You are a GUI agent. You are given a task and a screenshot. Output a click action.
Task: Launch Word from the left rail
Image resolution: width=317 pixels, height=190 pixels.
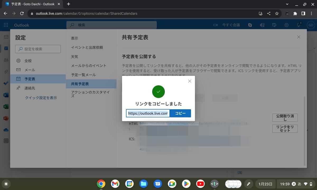(x=6, y=95)
